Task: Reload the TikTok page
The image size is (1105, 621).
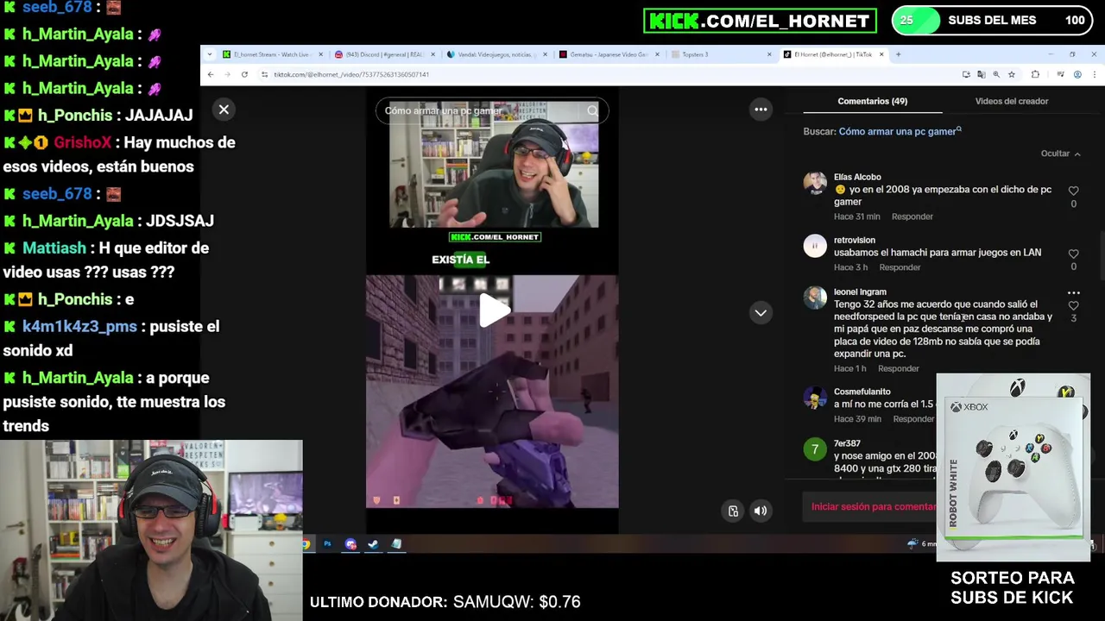Action: pos(244,75)
